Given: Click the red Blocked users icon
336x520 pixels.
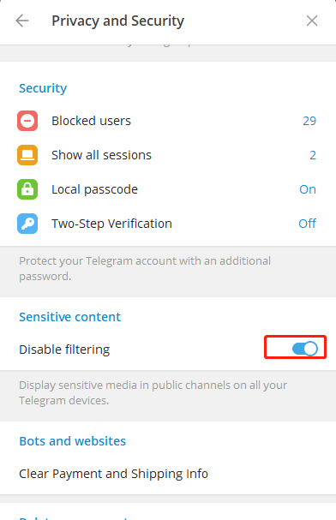Looking at the screenshot, I should point(27,121).
